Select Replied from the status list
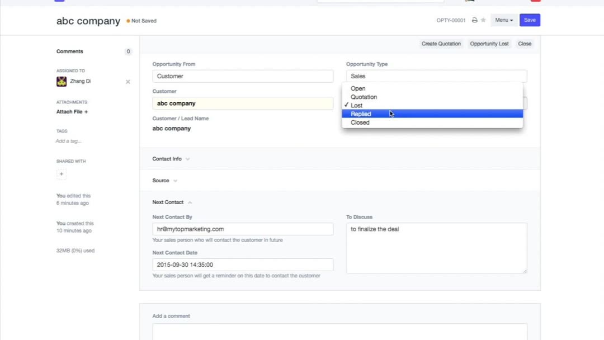The width and height of the screenshot is (604, 340). tap(361, 114)
